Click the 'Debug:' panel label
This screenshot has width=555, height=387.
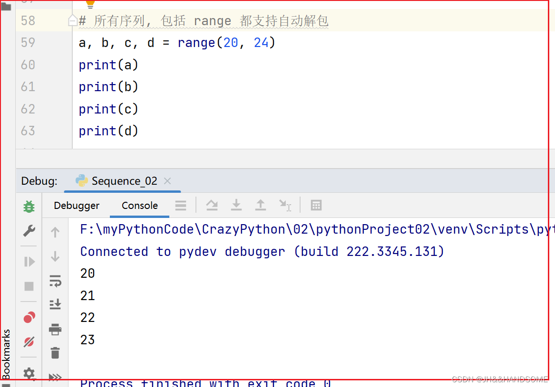click(x=39, y=181)
